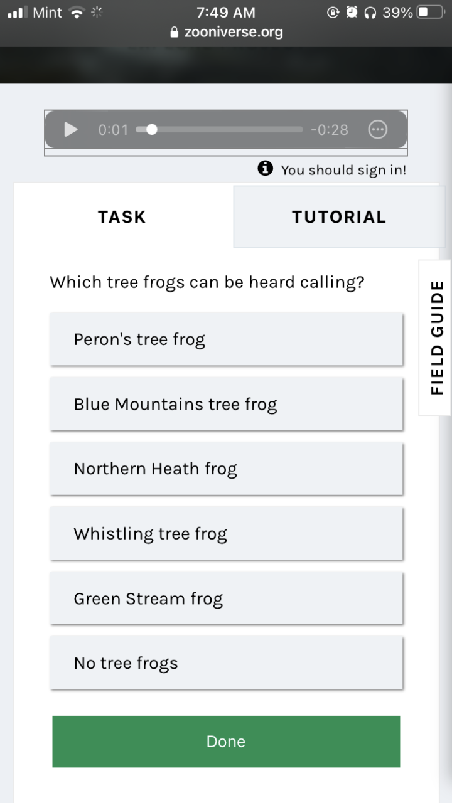452x803 pixels.
Task: Play the frog call audio clip
Action: pyautogui.click(x=71, y=130)
